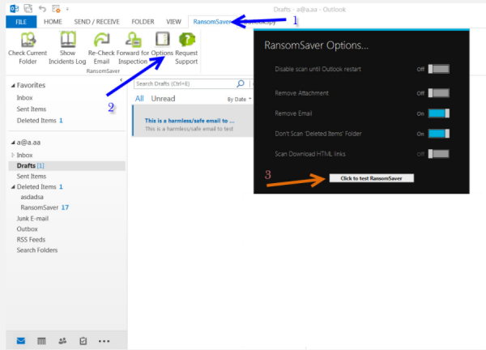
Task: Turn off the Remove Email switch
Action: click(x=438, y=113)
